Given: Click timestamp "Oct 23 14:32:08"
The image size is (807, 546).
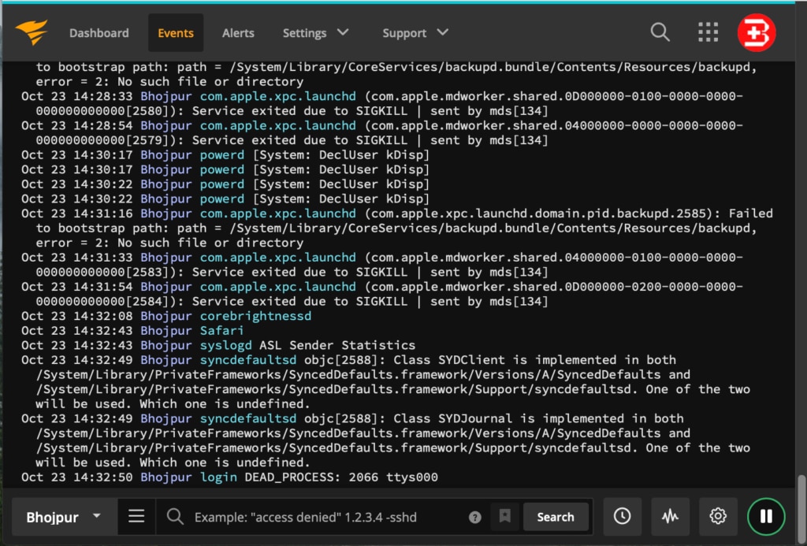Looking at the screenshot, I should click(76, 316).
